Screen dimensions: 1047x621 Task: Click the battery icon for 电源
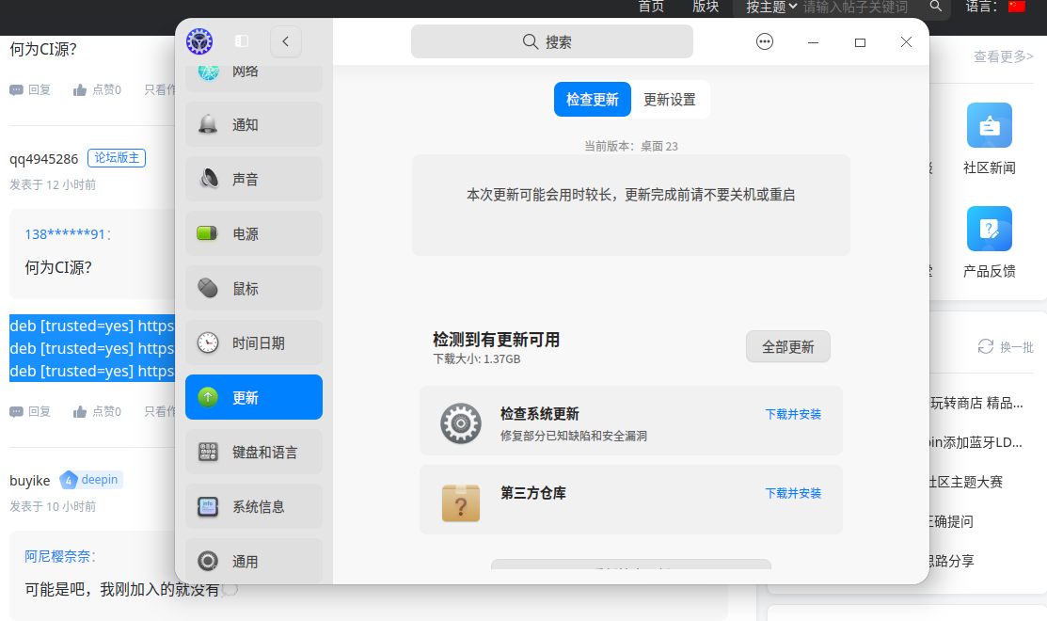point(207,233)
